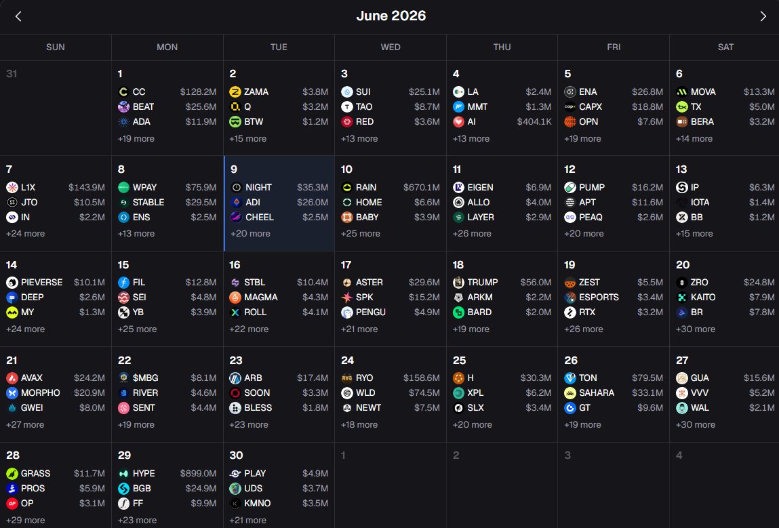This screenshot has width=779, height=528.
Task: Click the MOVA token icon on June 6
Action: (681, 92)
